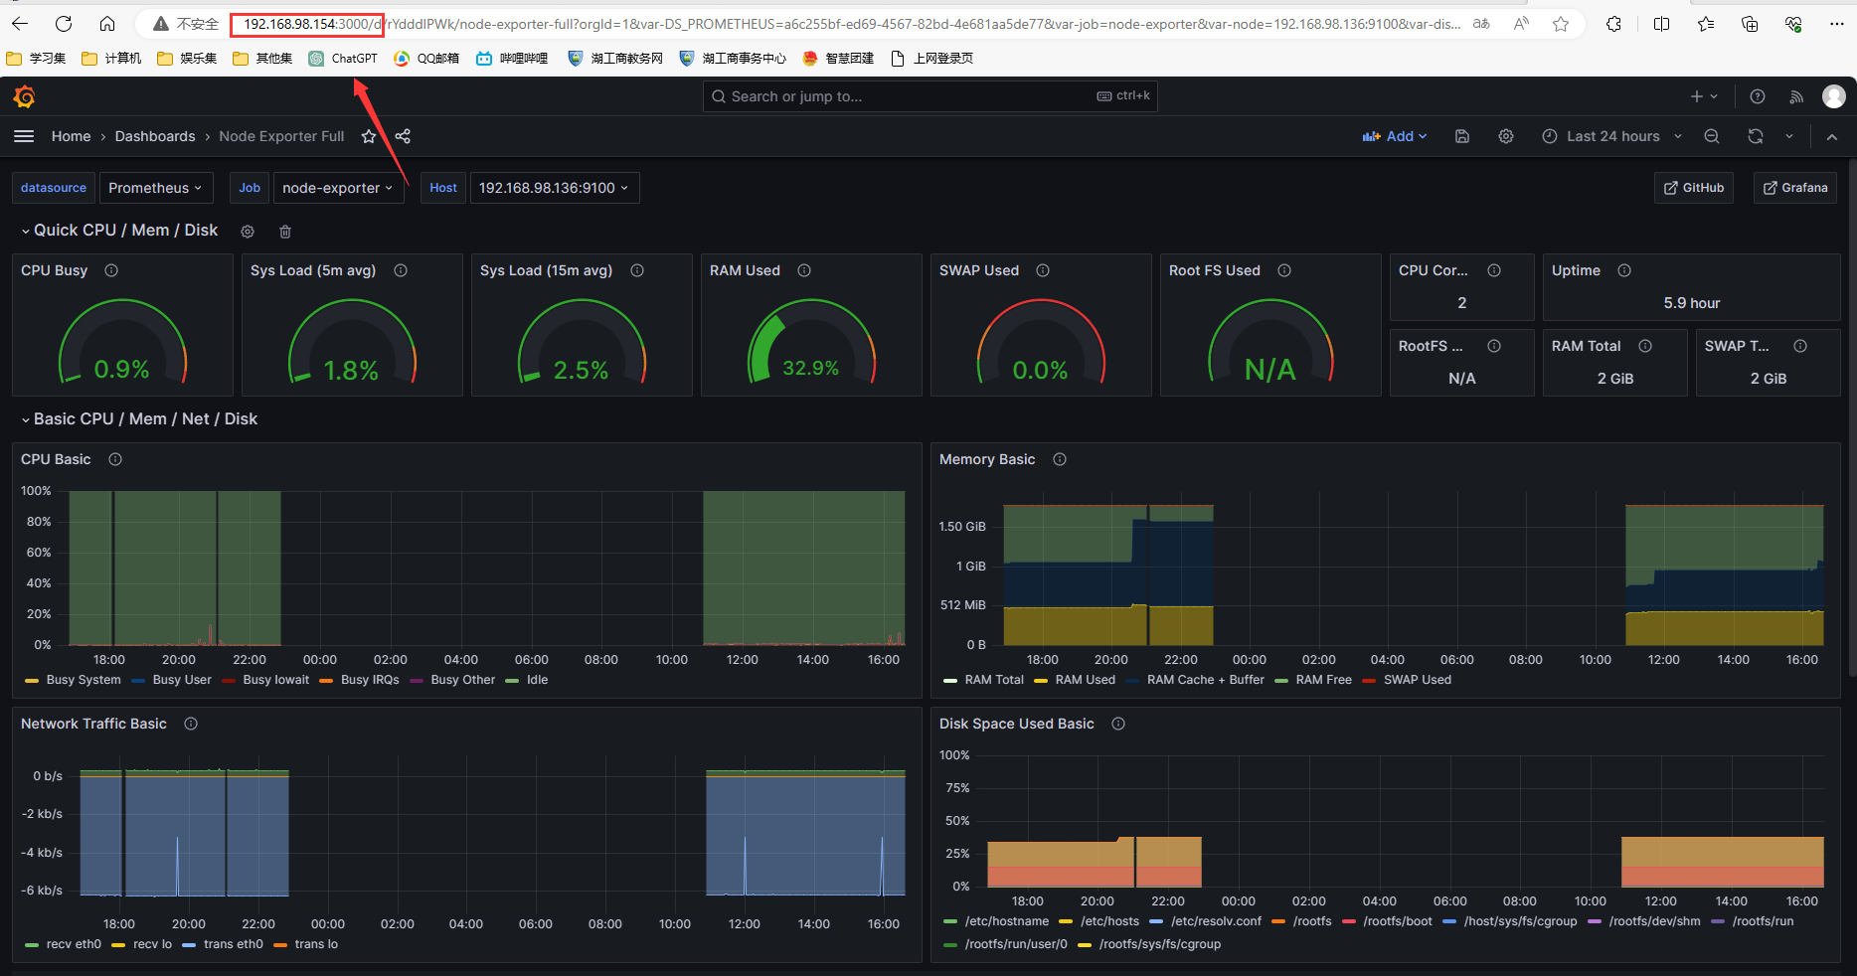Save dashboard using the disk icon

coord(1462,136)
